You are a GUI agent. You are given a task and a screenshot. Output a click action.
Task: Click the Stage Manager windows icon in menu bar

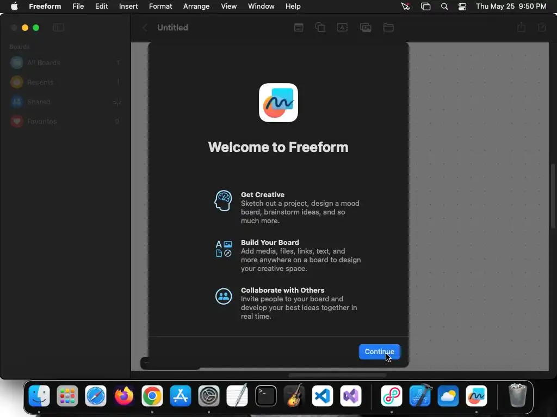425,7
